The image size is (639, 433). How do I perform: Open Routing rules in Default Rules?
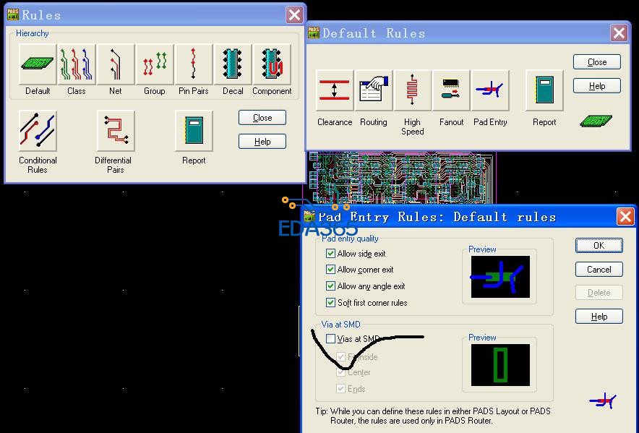click(x=373, y=90)
